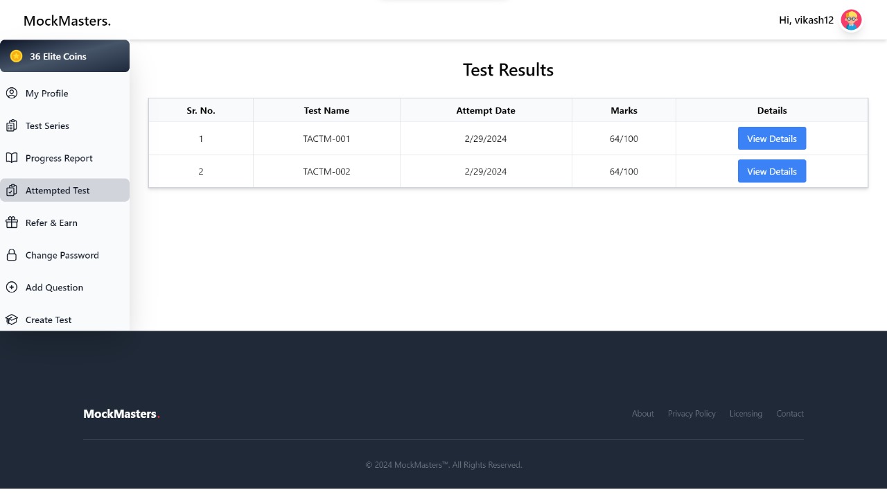887x499 pixels.
Task: Select Attempted Test in the sidebar
Action: pyautogui.click(x=64, y=190)
